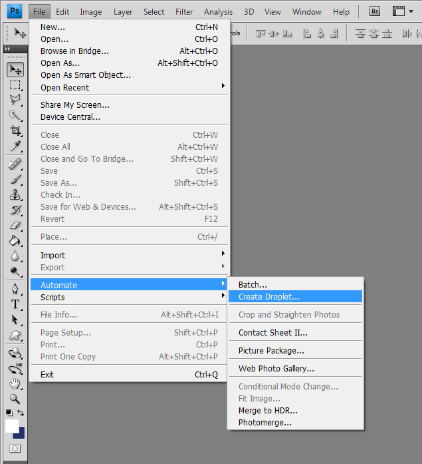The height and width of the screenshot is (464, 422).
Task: Open the Automate submenu entry
Action: [x=130, y=285]
